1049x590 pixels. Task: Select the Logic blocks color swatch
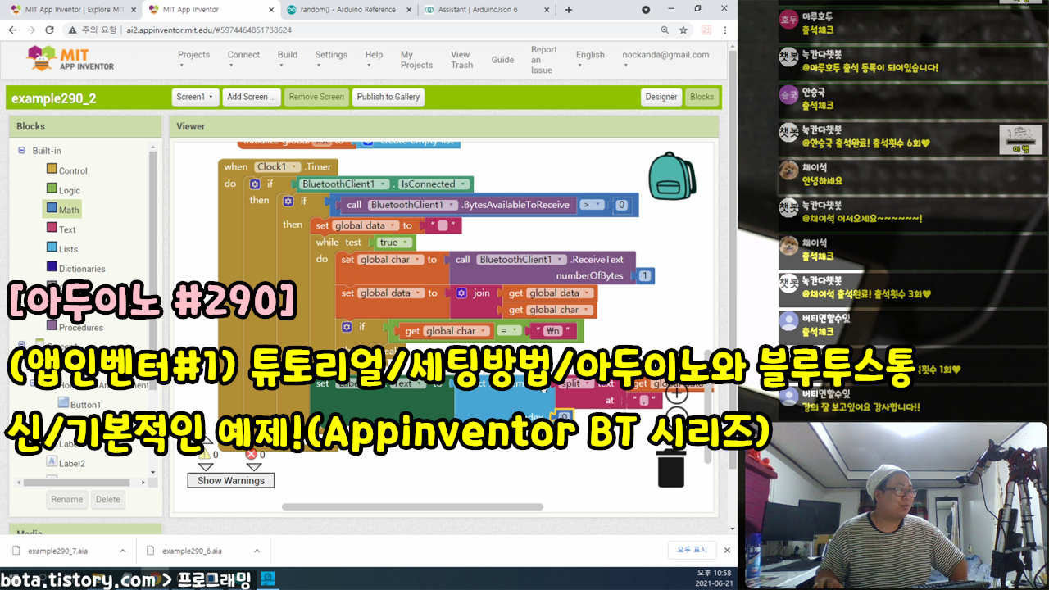52,188
